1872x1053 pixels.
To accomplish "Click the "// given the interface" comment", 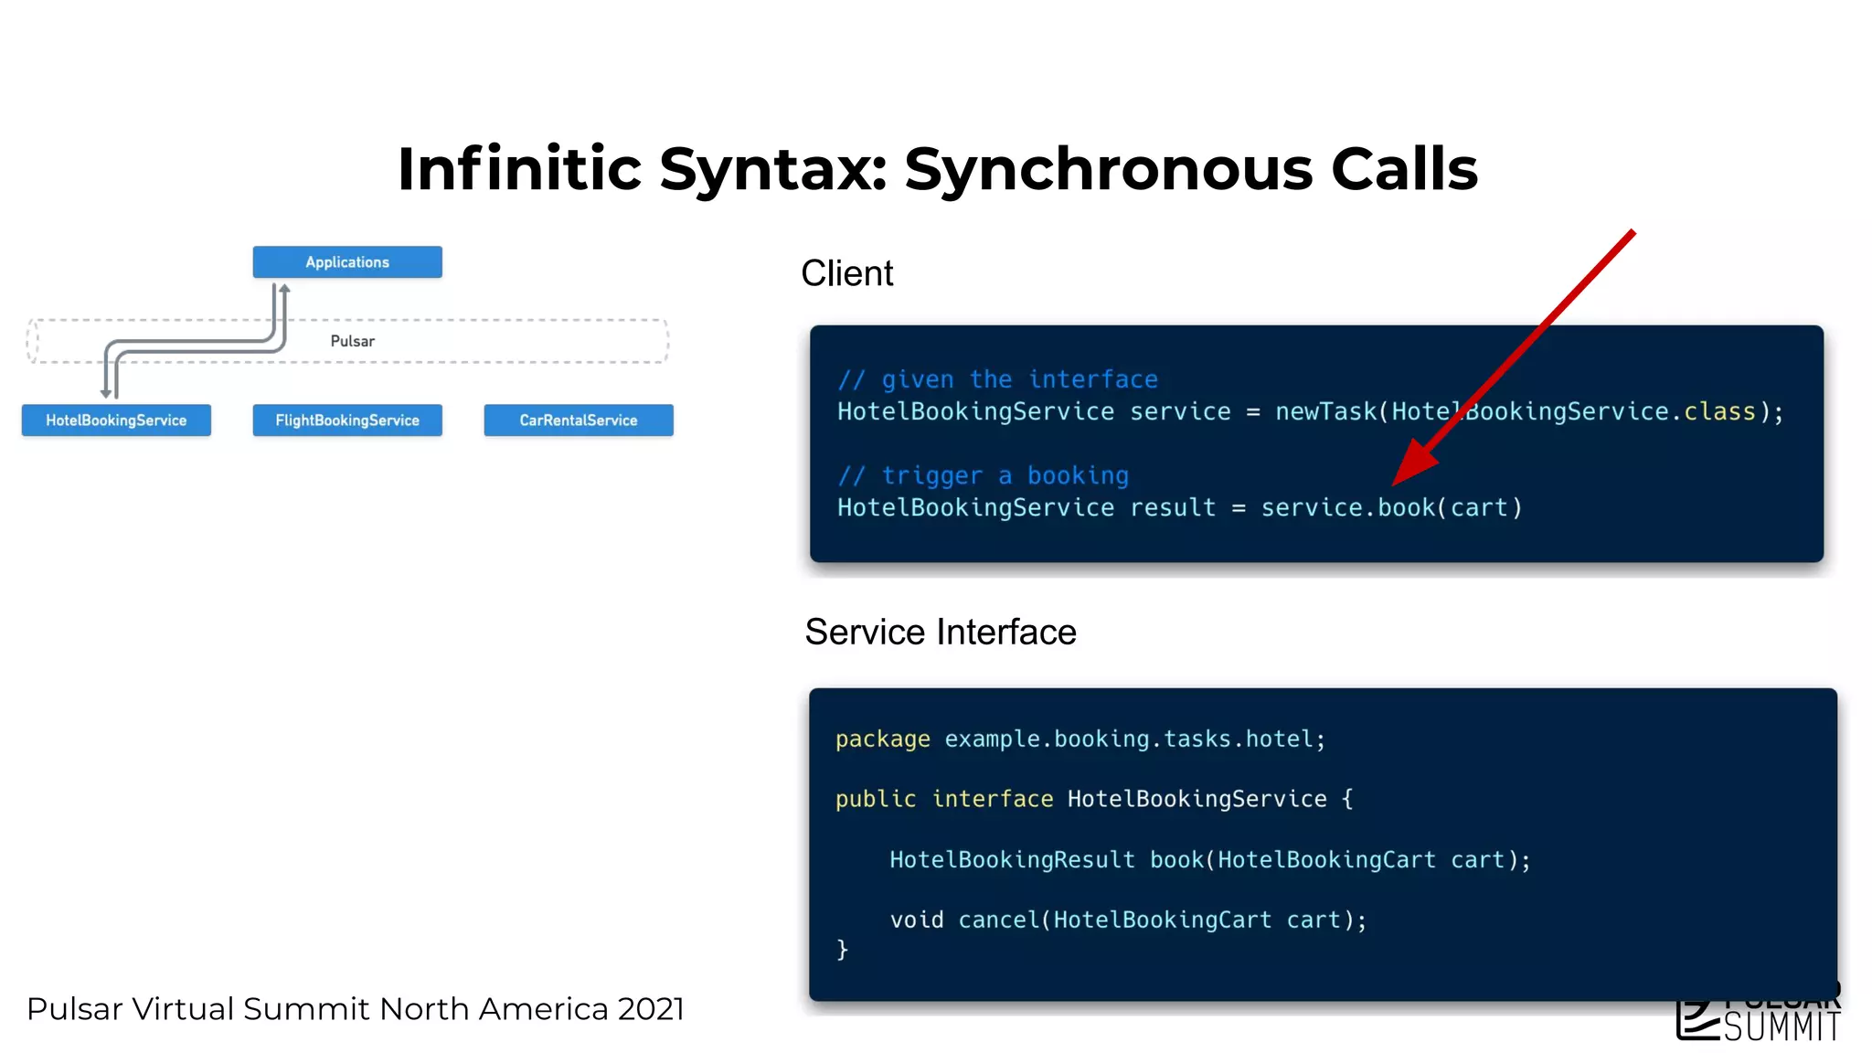I will pyautogui.click(x=997, y=379).
